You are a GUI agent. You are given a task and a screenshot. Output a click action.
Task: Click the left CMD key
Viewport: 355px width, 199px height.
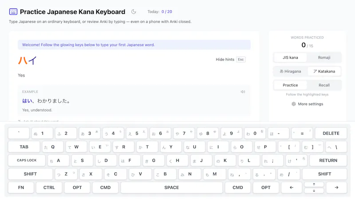tap(105, 187)
